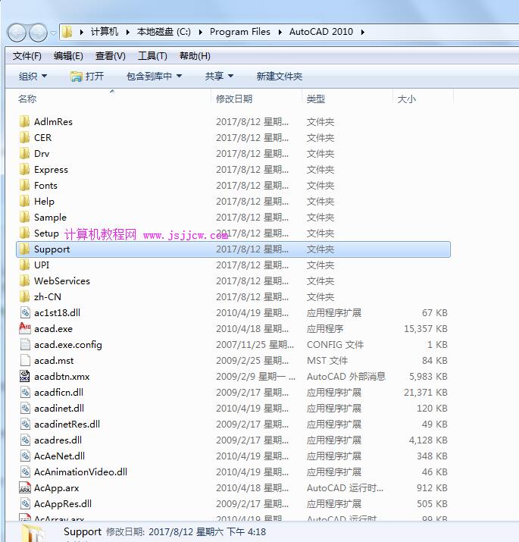519x542 pixels.
Task: Select the ac1st18.dll file icon
Action: coord(25,313)
